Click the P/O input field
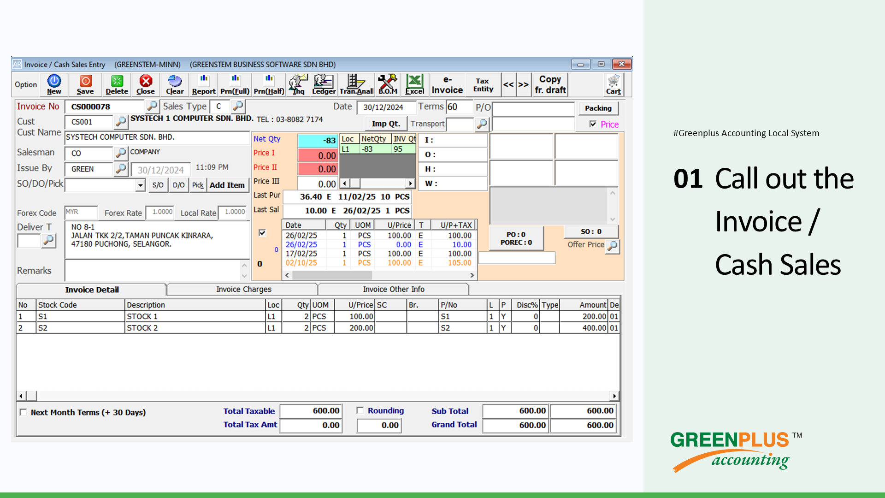 [533, 108]
